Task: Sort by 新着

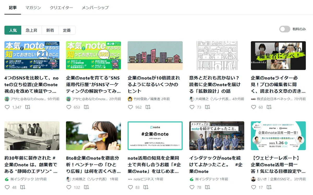Action: tap(50, 30)
